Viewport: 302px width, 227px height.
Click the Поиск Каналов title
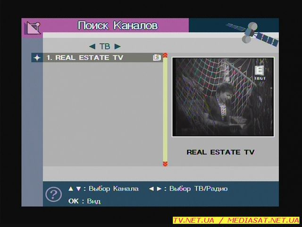pyautogui.click(x=117, y=26)
